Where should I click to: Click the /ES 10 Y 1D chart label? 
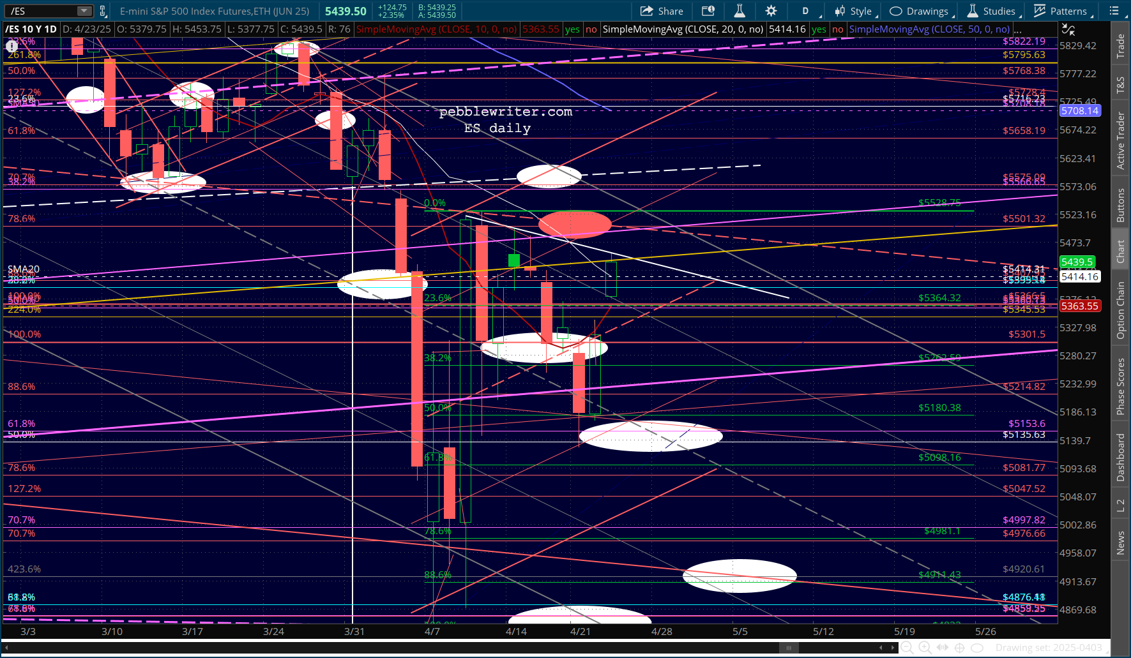pyautogui.click(x=31, y=29)
